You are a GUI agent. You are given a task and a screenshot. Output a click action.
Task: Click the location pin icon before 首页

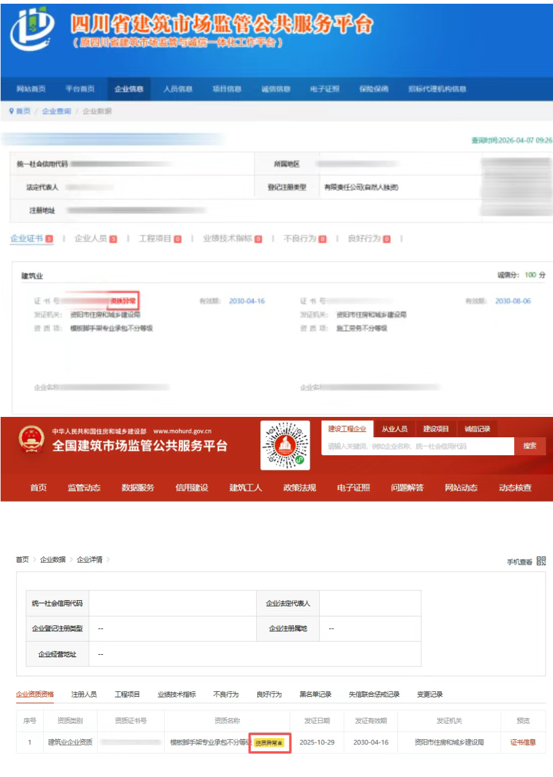[11, 111]
